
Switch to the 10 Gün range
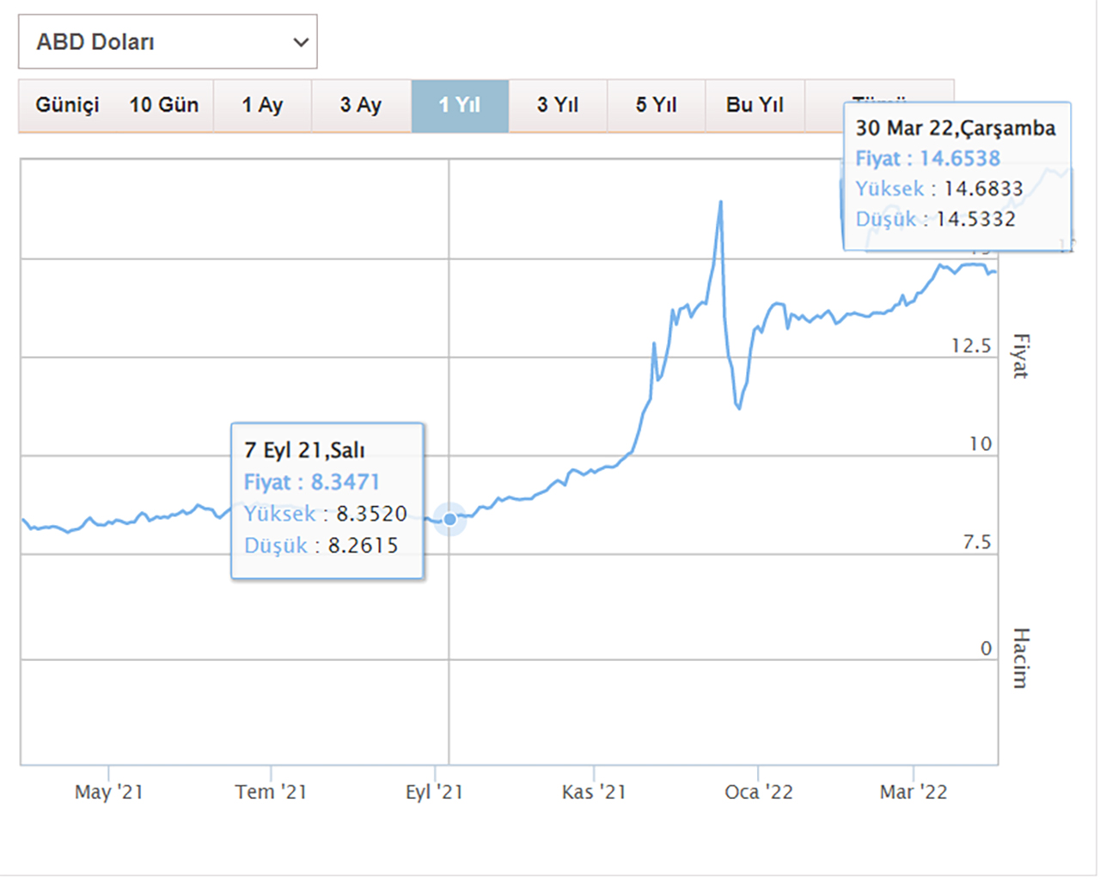click(x=164, y=105)
